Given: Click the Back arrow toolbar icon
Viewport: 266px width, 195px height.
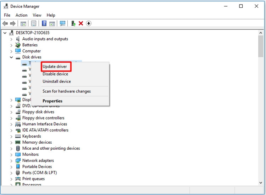Looking at the screenshot, I should click(5, 23).
